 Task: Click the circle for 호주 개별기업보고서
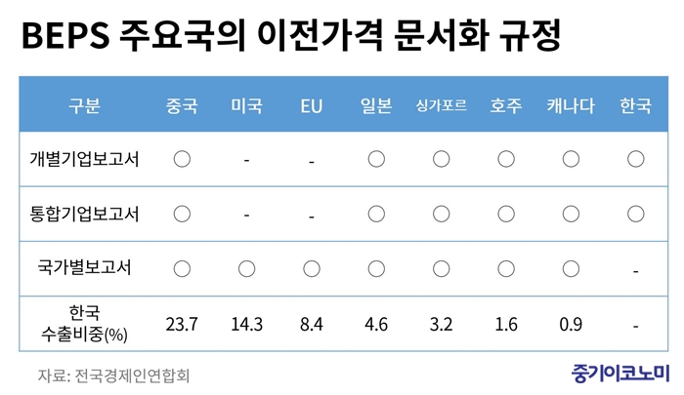pos(506,159)
